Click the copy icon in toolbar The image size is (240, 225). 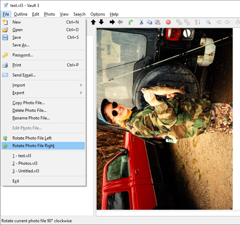point(149,22)
